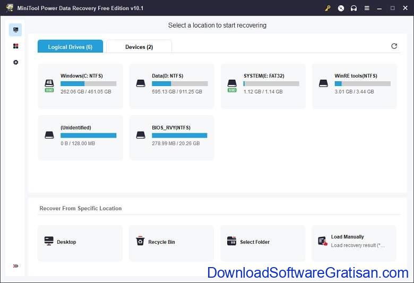The image size is (414, 283).
Task: Click the Windows C drive icon
Action: [49, 85]
